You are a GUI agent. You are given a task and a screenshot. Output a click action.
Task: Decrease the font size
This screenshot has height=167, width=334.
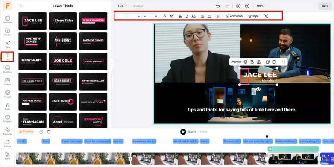[x=145, y=16]
